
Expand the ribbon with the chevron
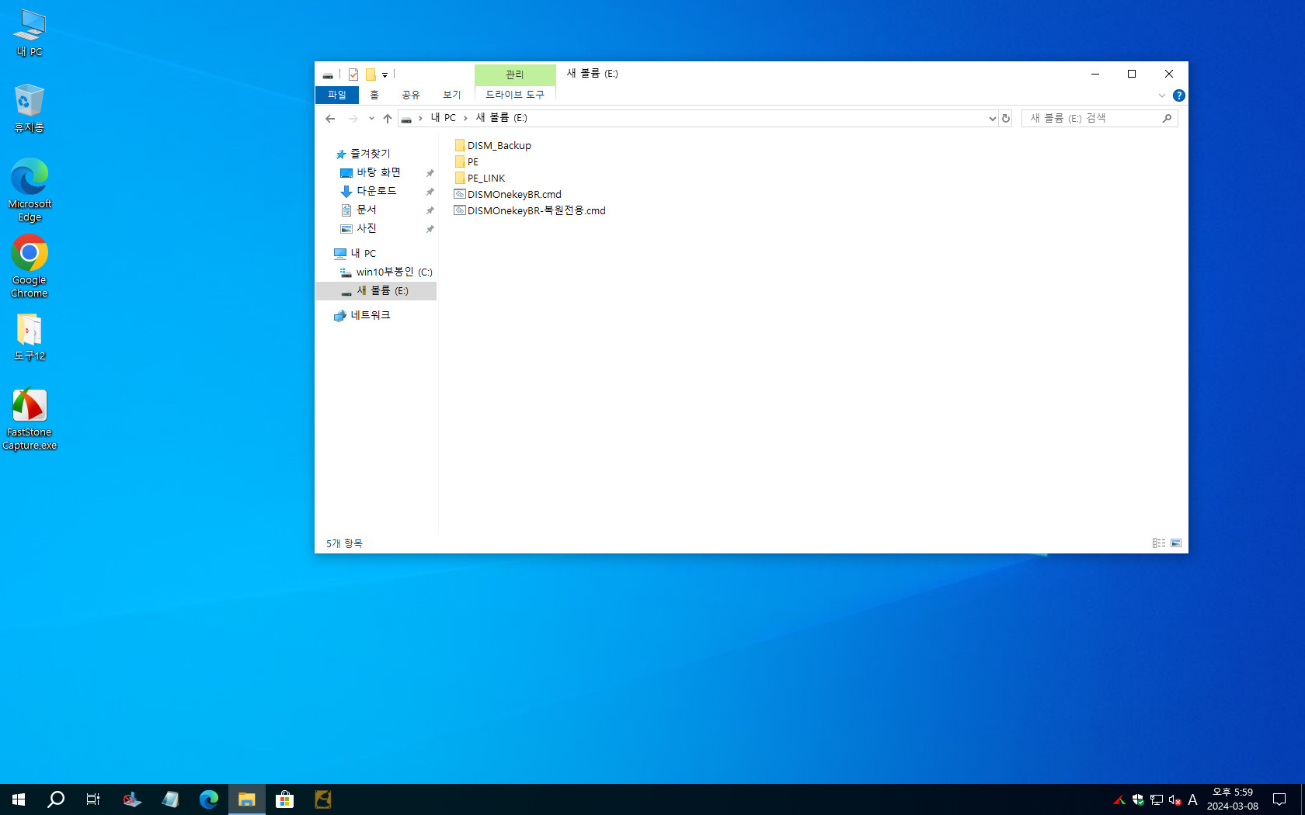[x=1162, y=95]
